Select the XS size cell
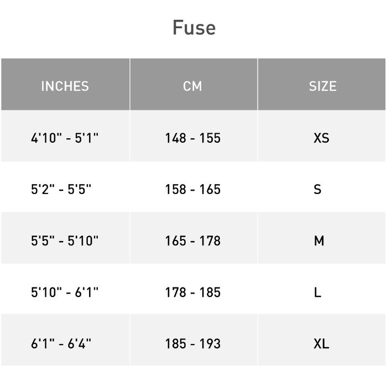Screen dimensions: 387x387 tap(321, 138)
